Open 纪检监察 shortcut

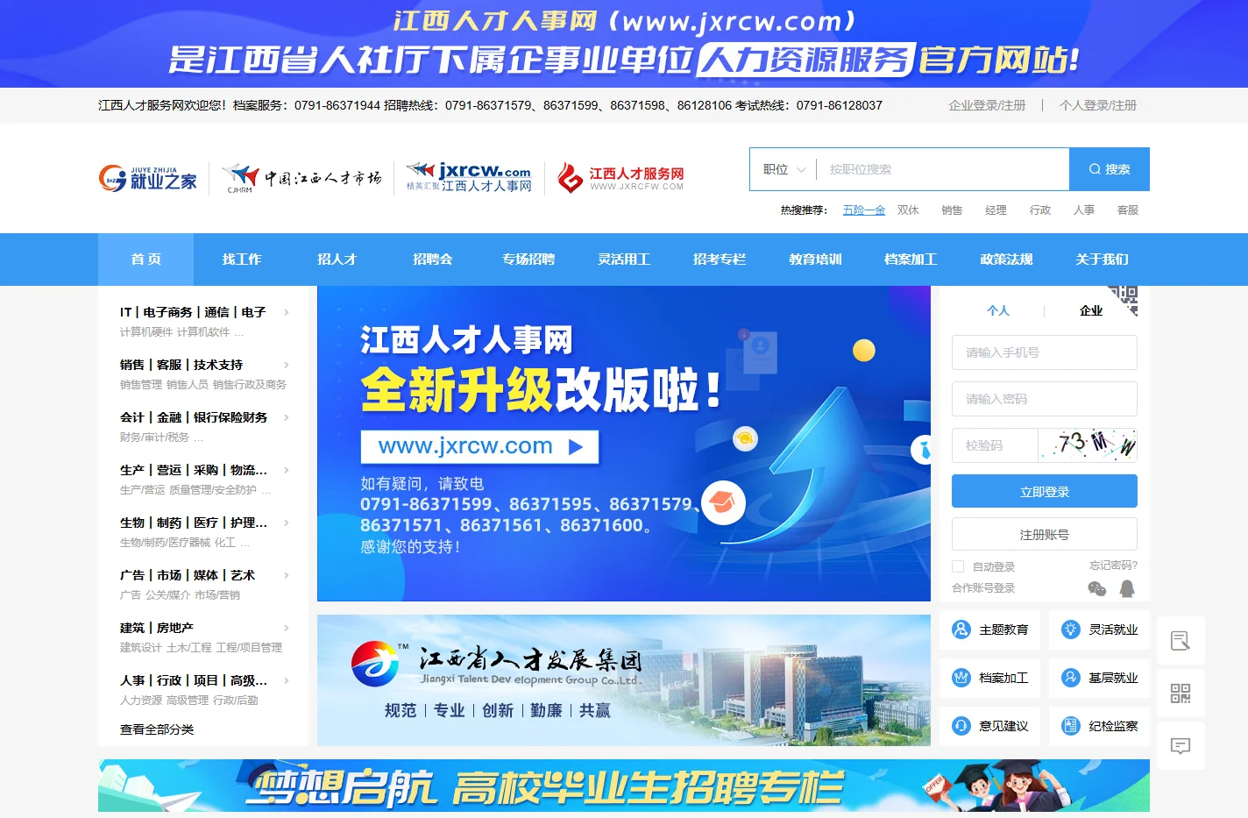(1099, 726)
